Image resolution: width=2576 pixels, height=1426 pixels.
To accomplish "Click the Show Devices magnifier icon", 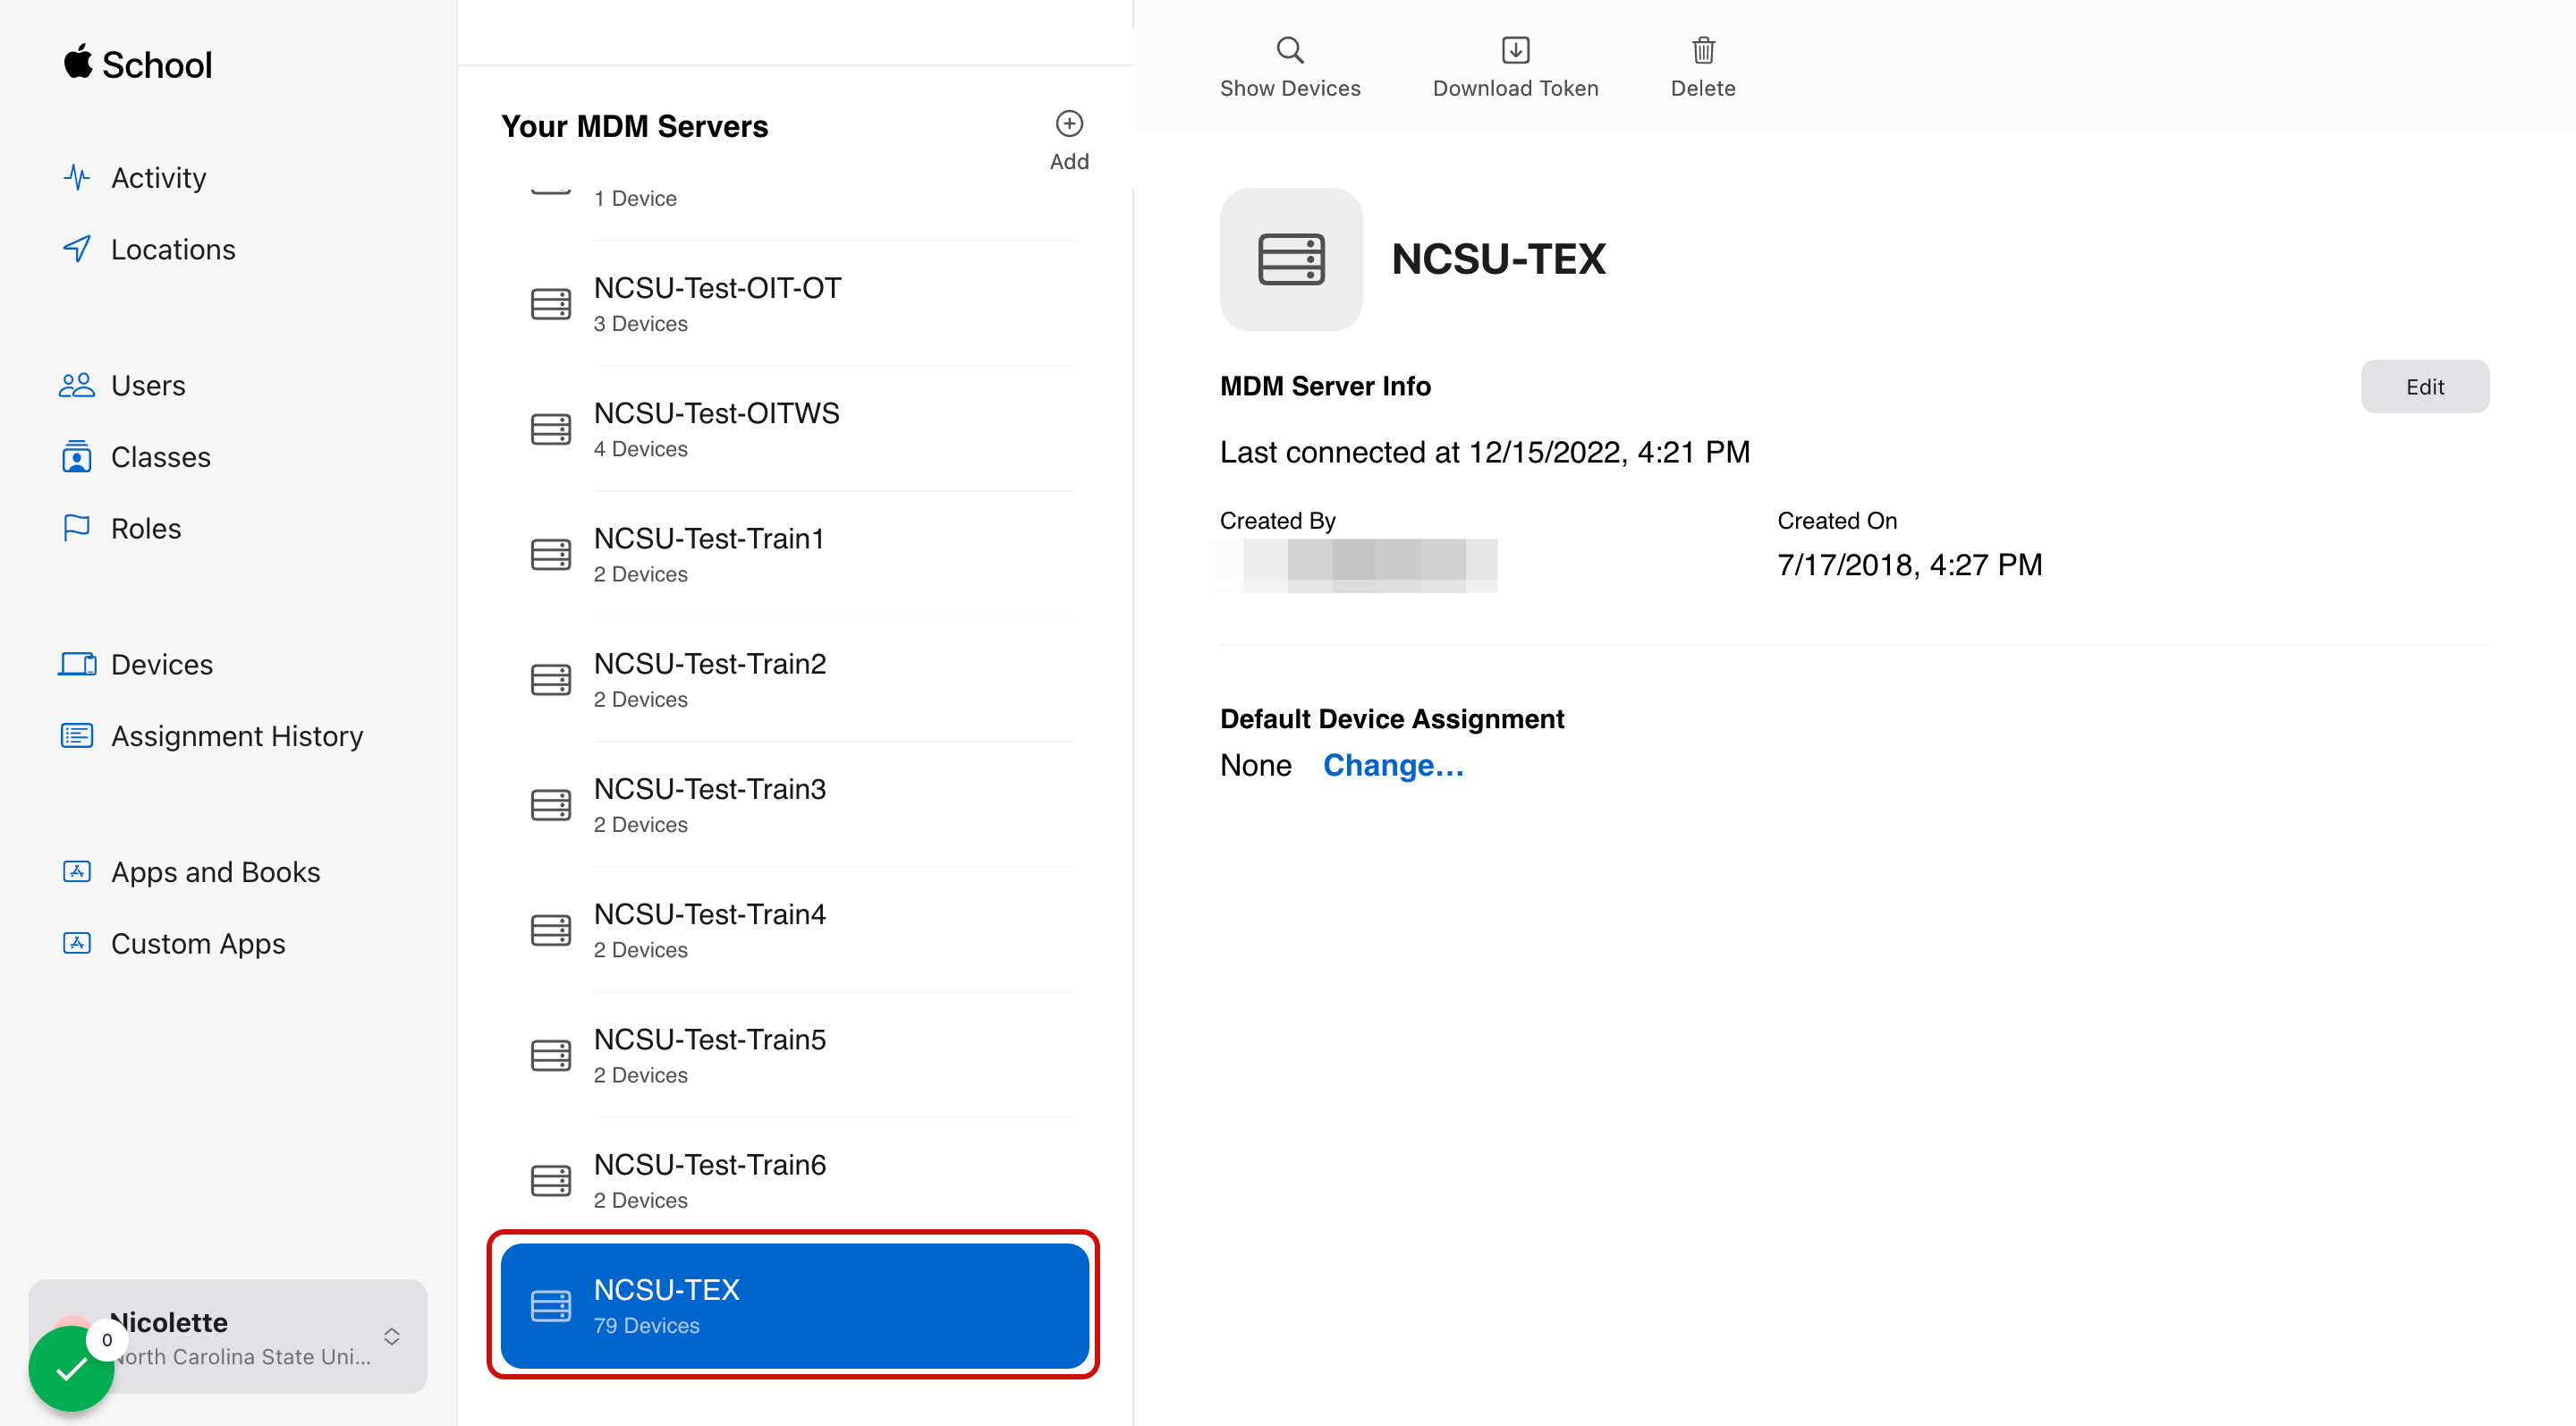I will point(1290,49).
